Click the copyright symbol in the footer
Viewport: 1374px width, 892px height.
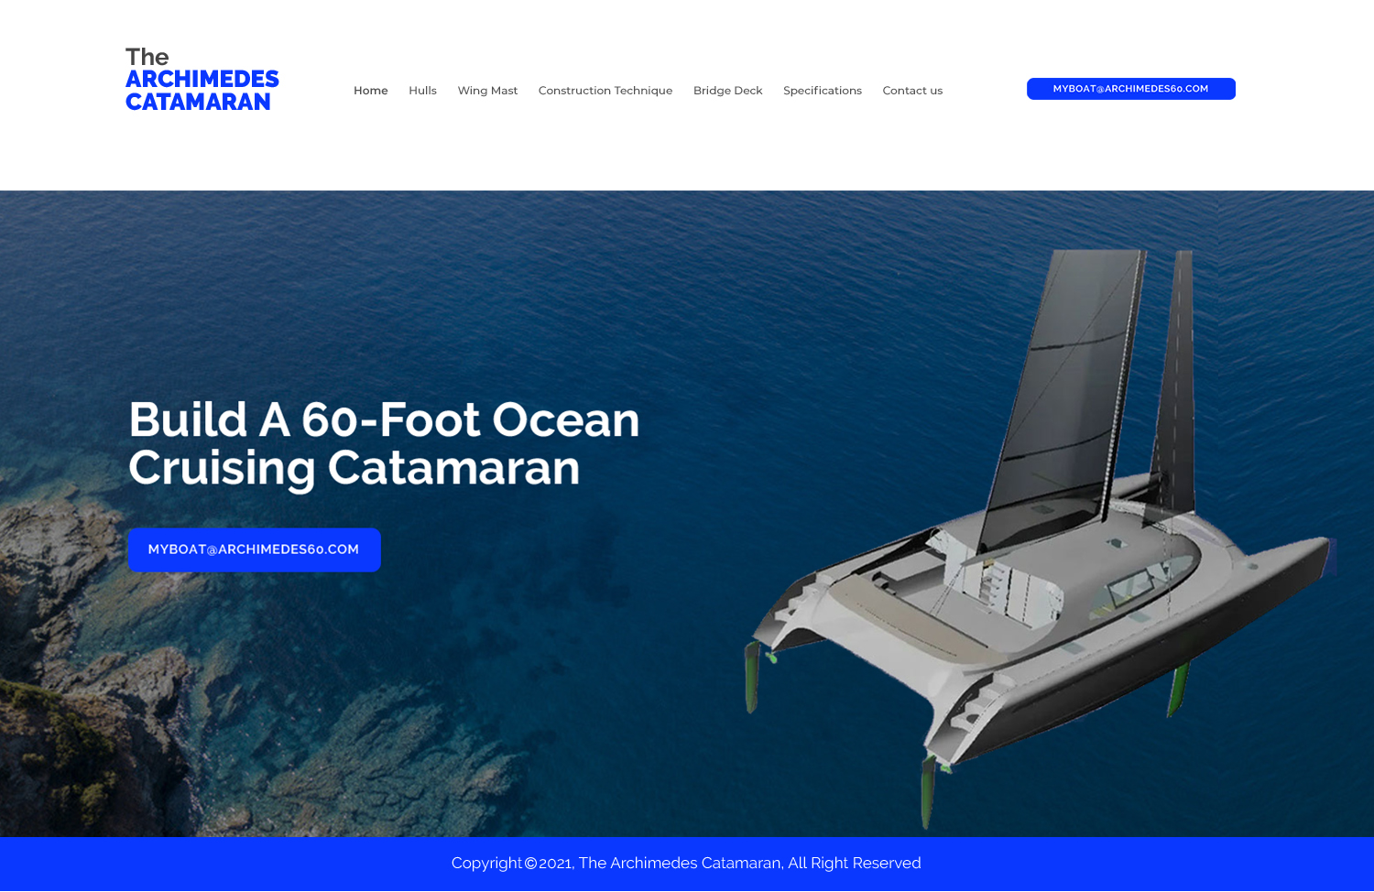tap(530, 864)
